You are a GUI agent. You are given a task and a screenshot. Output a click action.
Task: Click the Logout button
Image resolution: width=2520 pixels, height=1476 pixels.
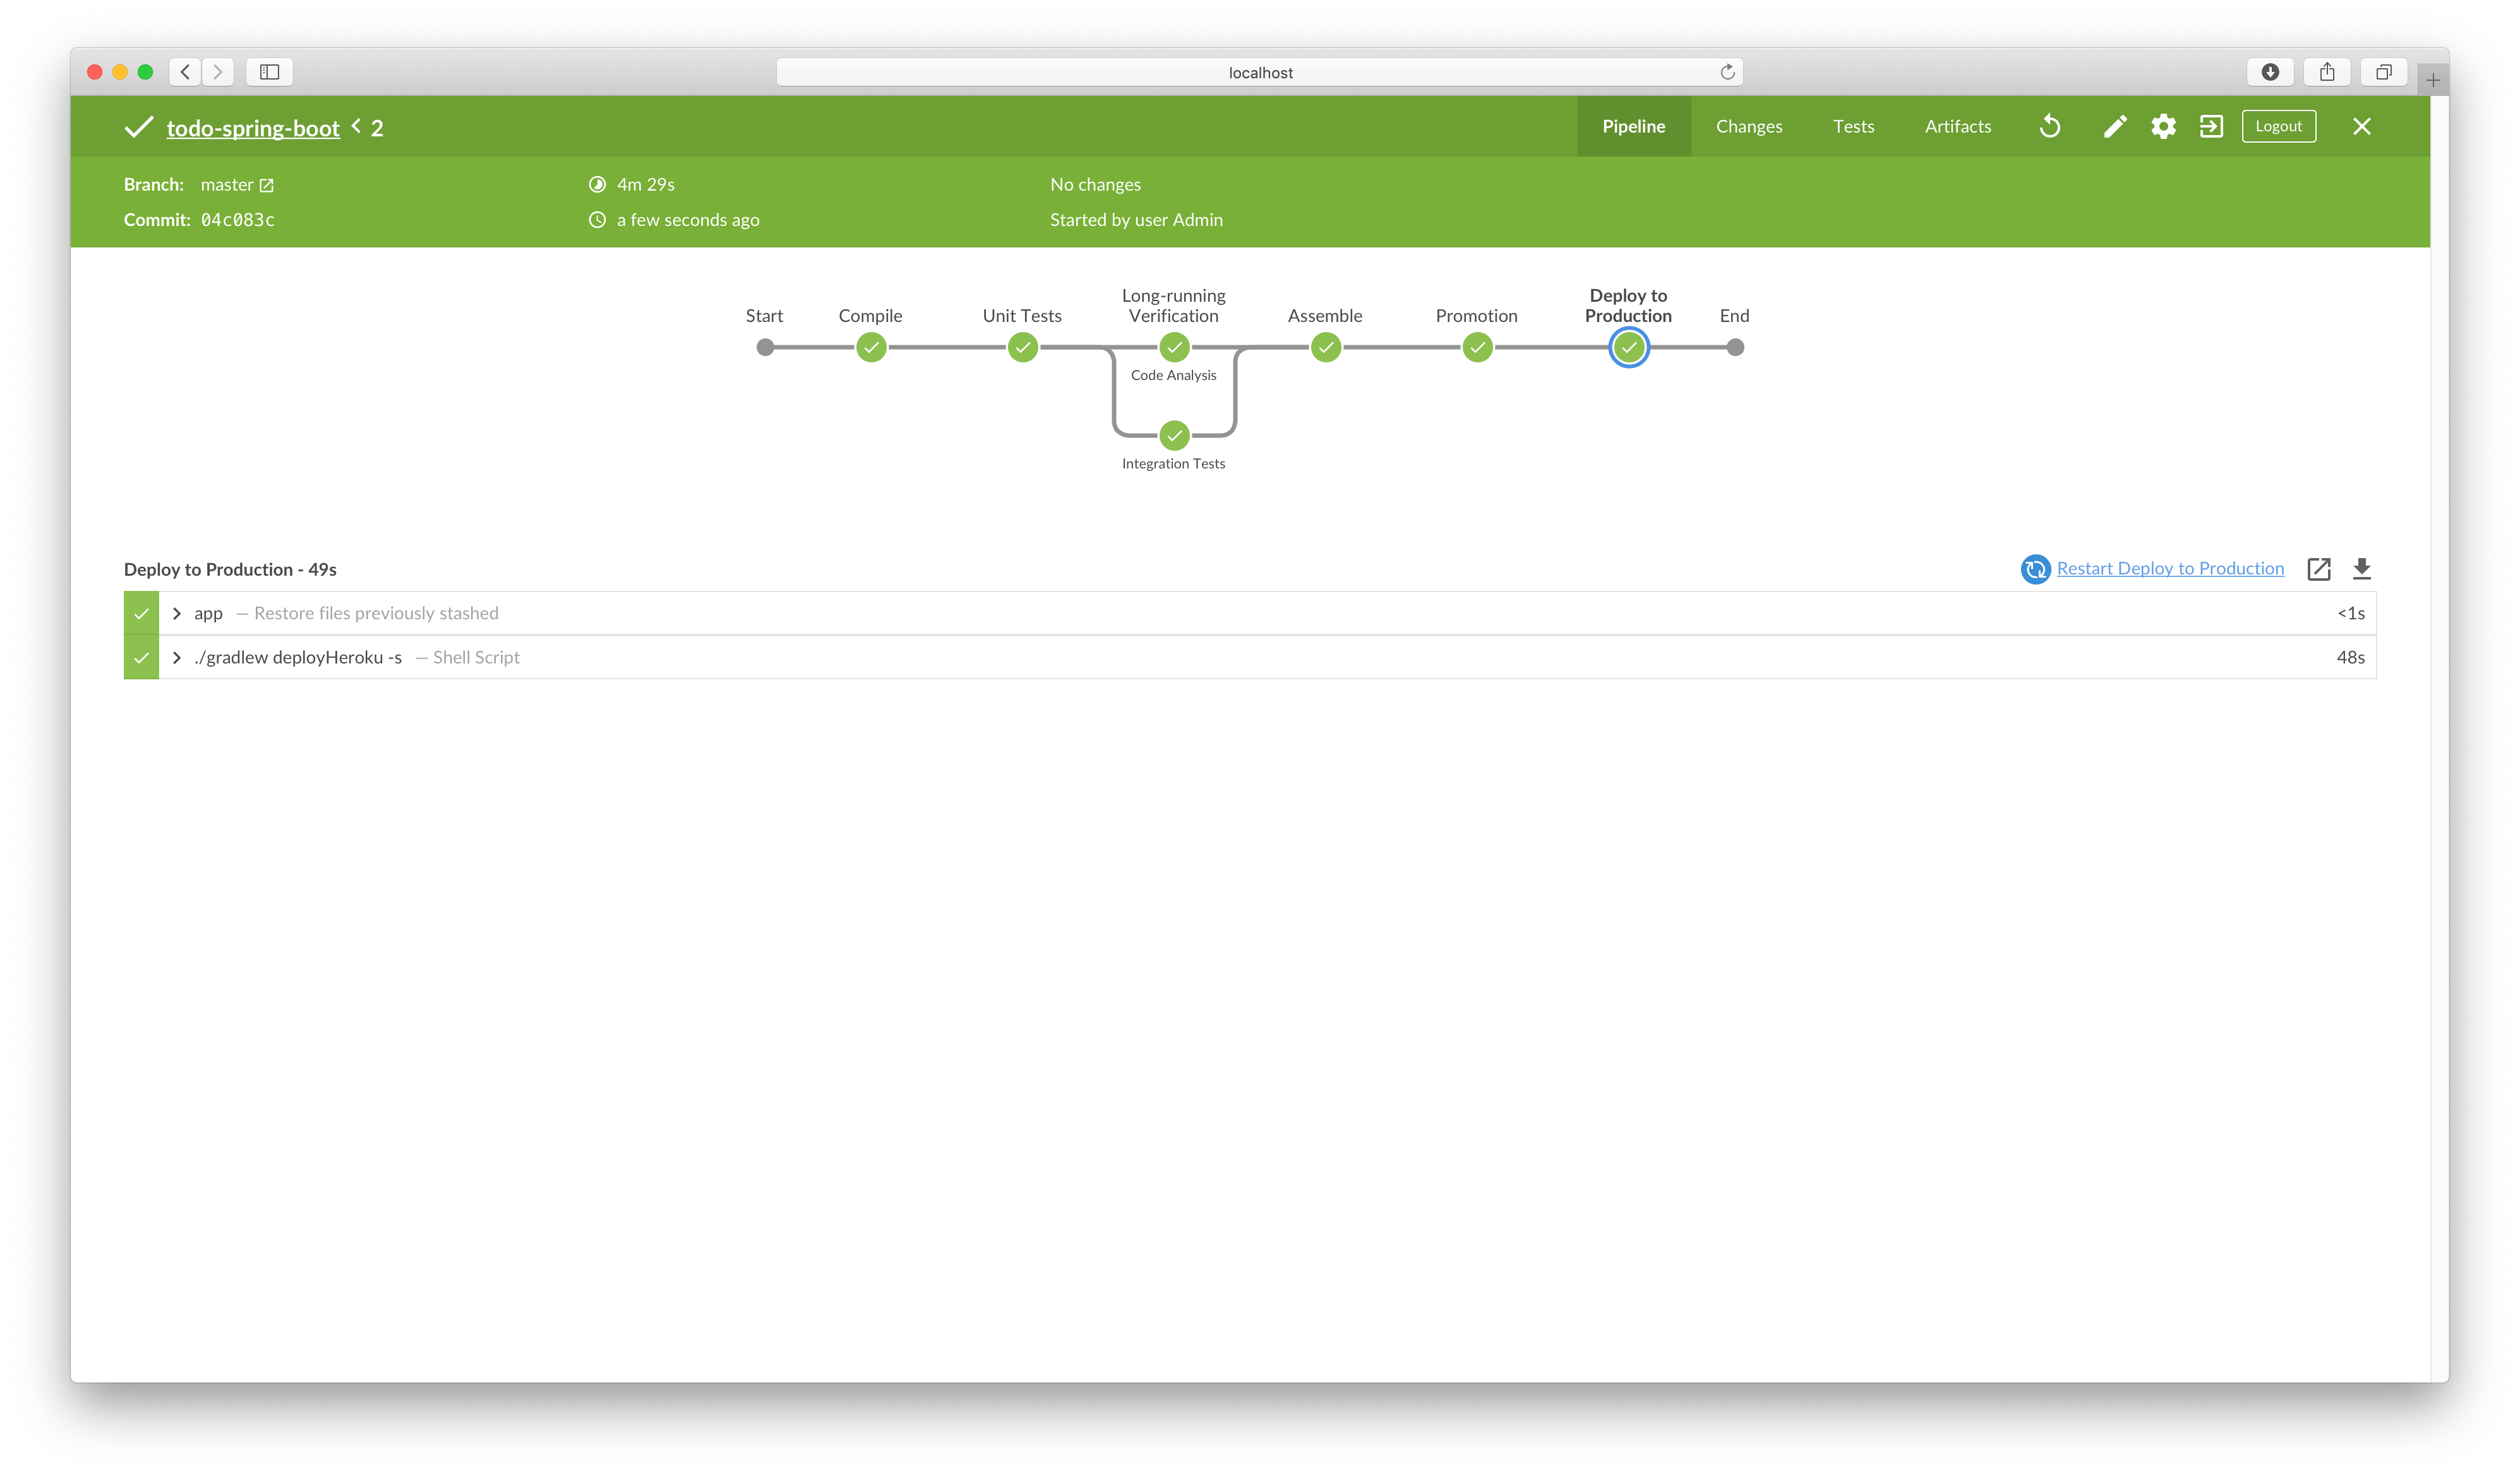(2278, 127)
